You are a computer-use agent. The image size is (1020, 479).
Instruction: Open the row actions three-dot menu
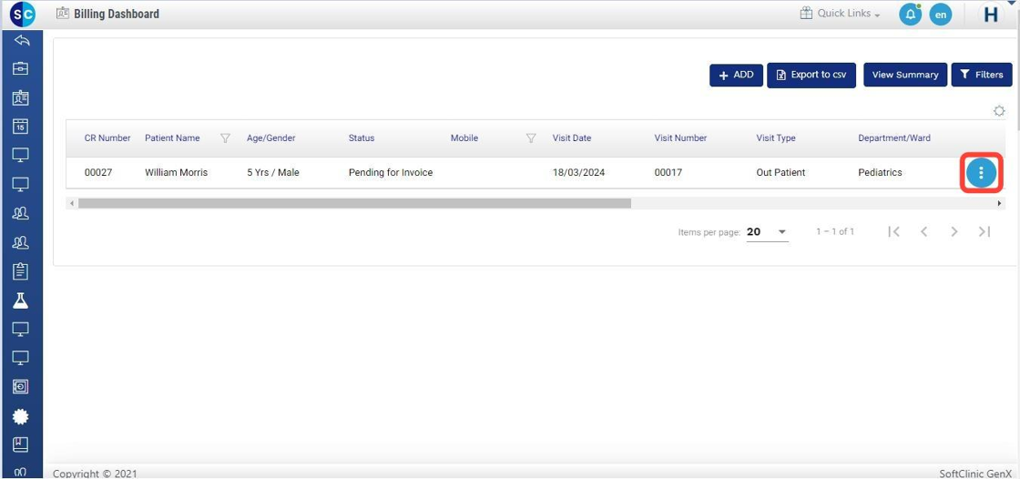980,173
